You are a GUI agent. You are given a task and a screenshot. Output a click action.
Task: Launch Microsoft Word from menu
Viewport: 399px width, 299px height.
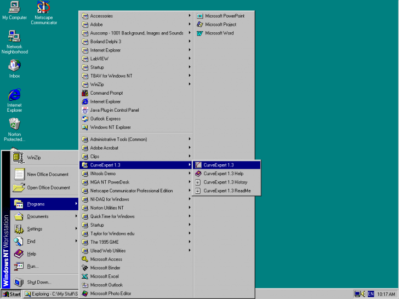tap(219, 33)
